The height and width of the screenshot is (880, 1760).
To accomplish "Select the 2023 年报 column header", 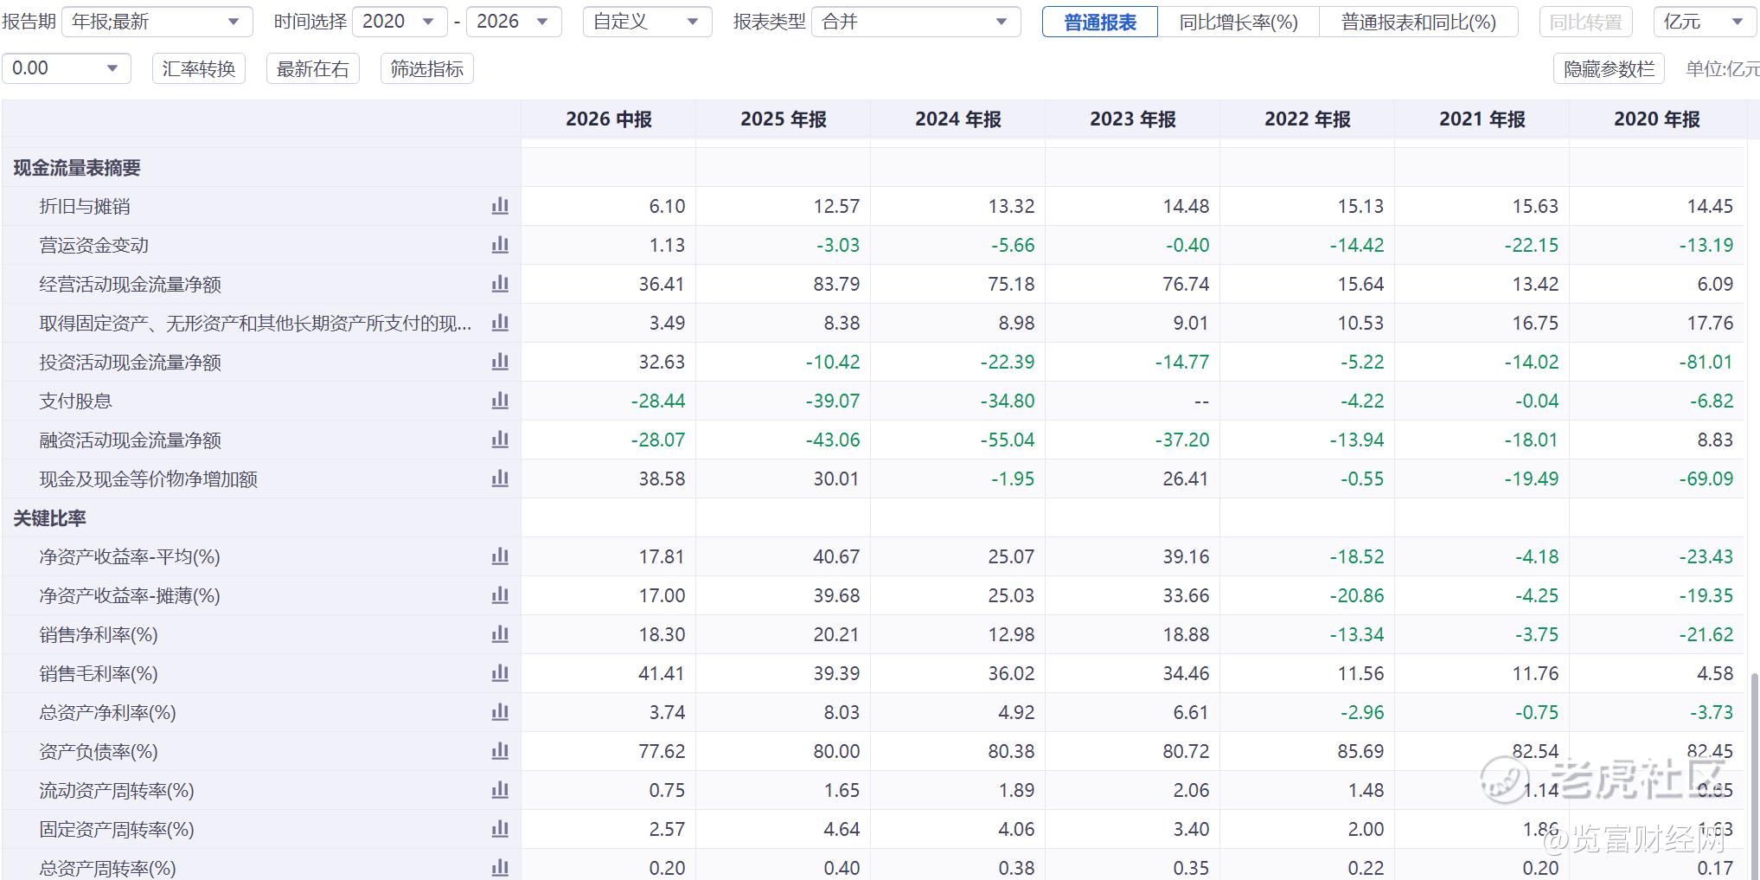I will 1133,119.
